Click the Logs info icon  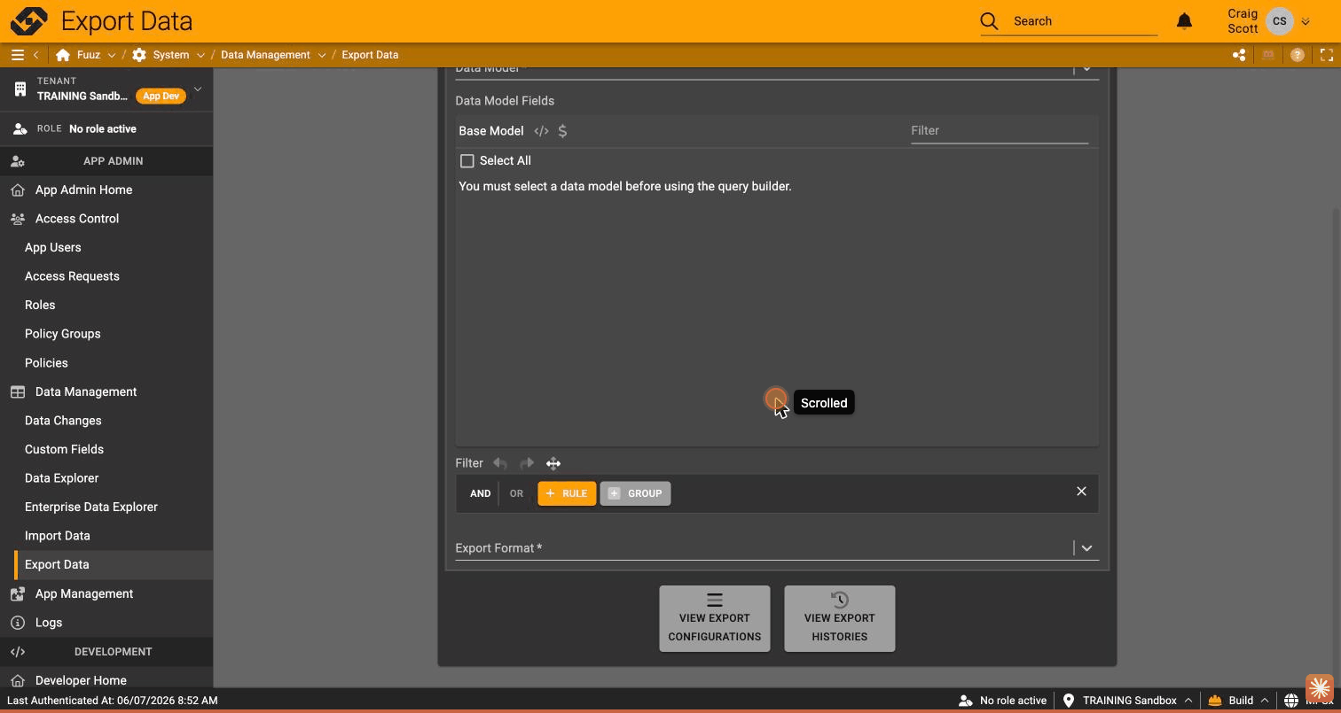(x=18, y=623)
